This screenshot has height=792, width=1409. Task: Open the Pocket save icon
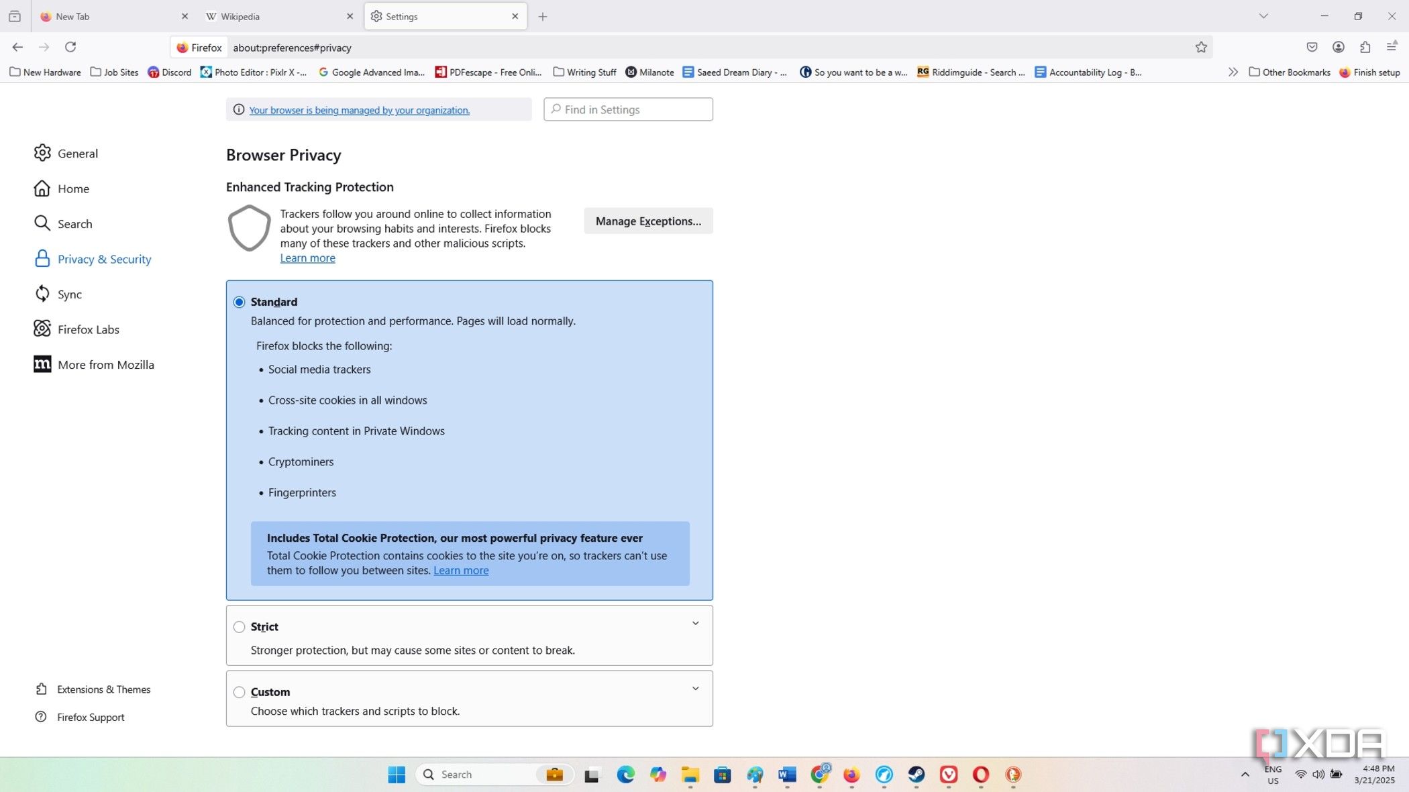coord(1312,47)
